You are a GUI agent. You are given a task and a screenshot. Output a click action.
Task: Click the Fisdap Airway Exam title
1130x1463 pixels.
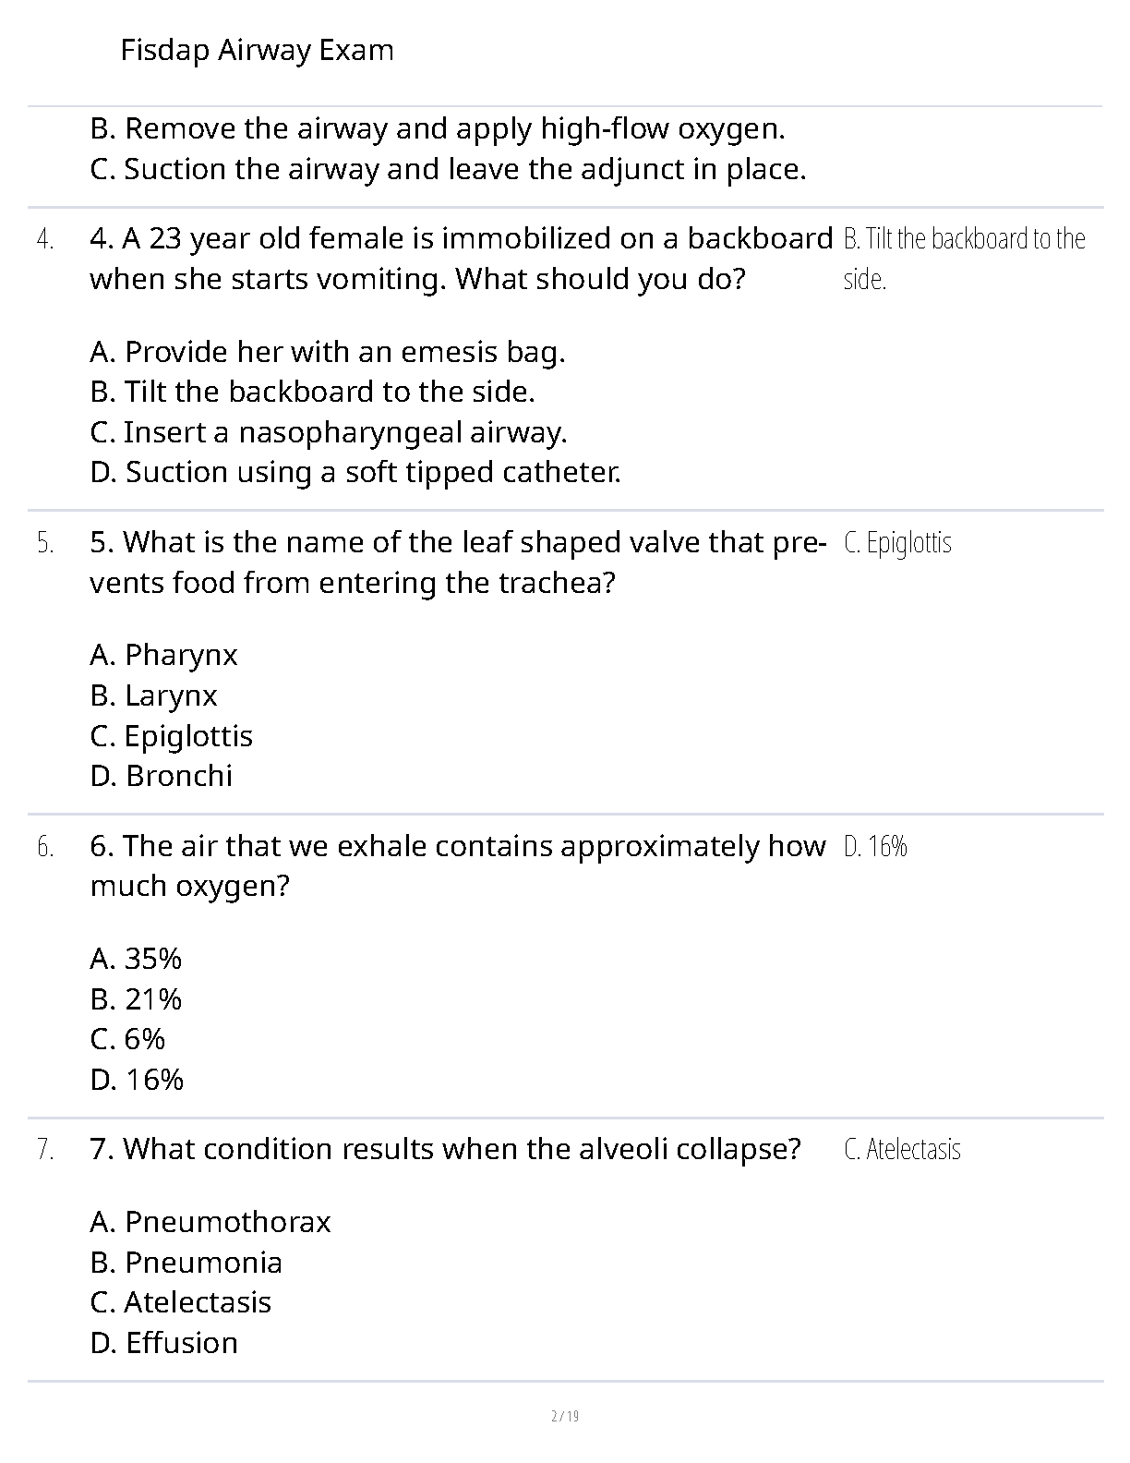point(257,50)
